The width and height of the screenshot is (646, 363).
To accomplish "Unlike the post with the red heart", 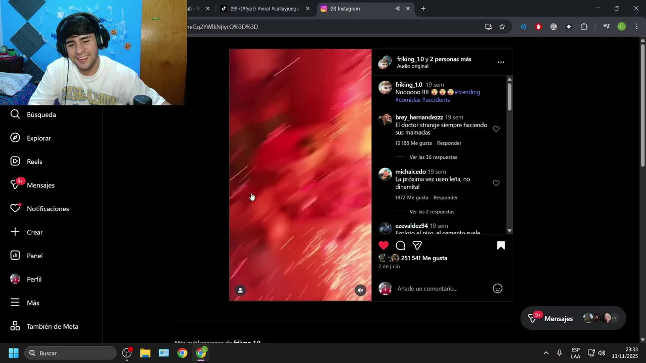I will click(384, 246).
